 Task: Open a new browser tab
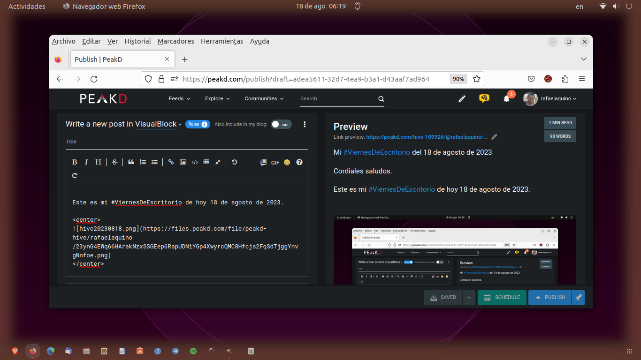[185, 60]
